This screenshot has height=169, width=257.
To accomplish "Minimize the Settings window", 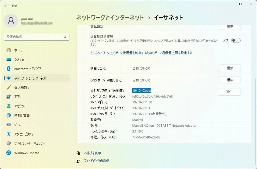I will (230, 4).
